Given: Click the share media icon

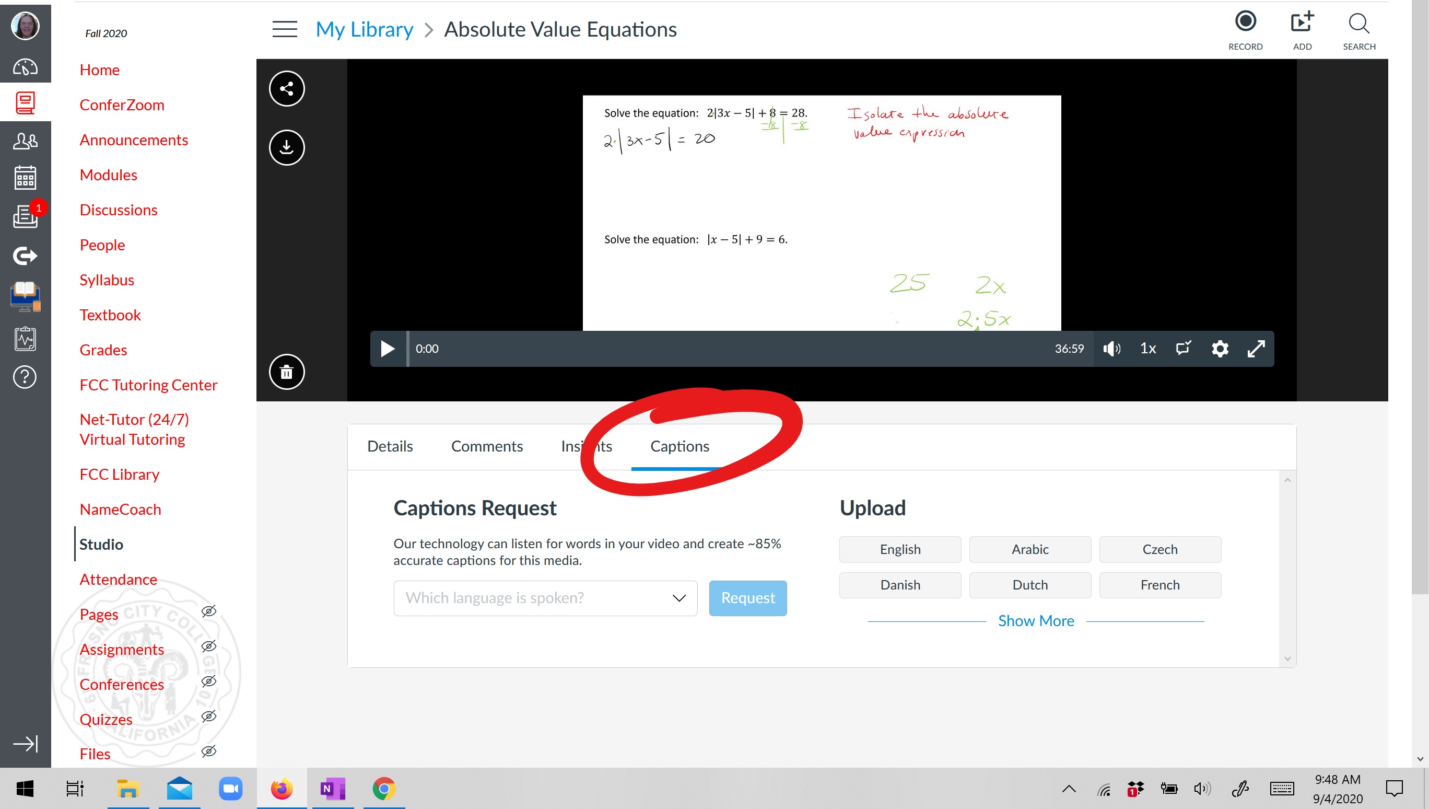Looking at the screenshot, I should [x=286, y=88].
